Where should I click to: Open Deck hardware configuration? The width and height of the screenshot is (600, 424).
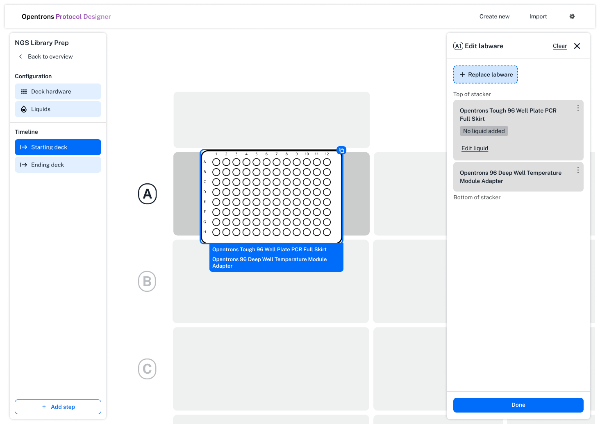[x=58, y=92]
